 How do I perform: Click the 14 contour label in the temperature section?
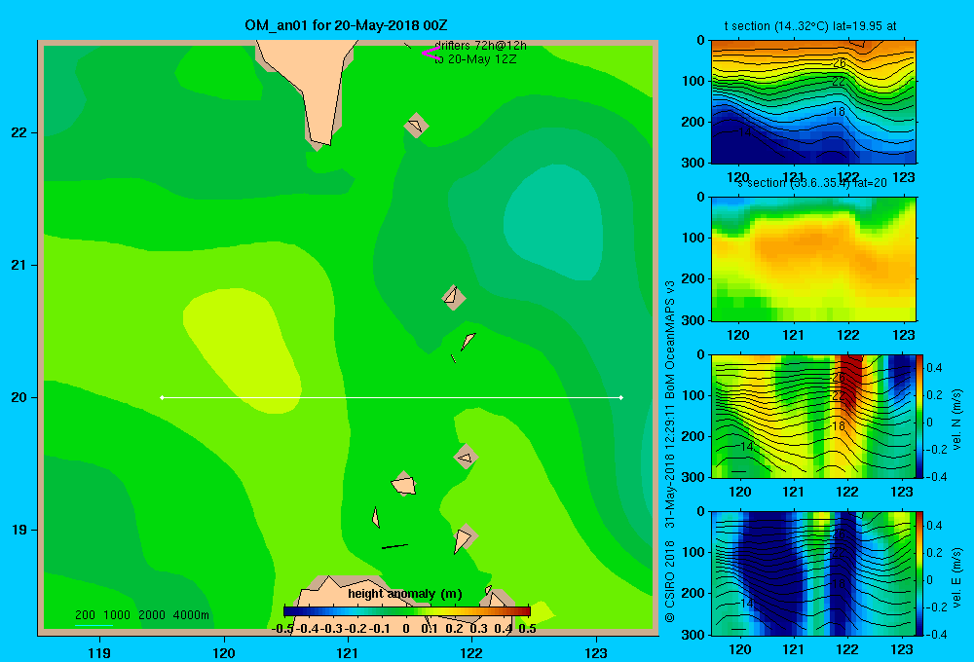pos(745,132)
